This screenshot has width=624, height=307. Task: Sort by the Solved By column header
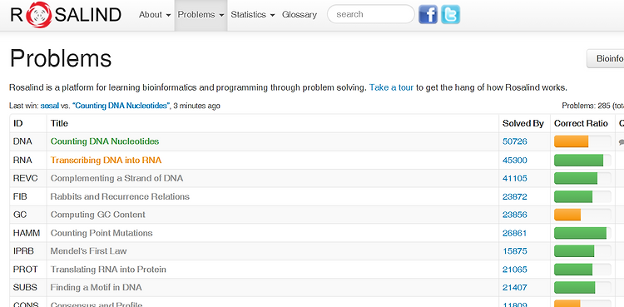click(x=523, y=123)
